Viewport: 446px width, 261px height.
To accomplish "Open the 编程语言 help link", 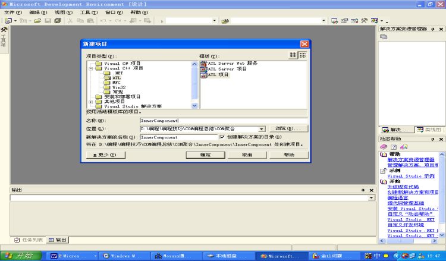I will pyautogui.click(x=398, y=197).
